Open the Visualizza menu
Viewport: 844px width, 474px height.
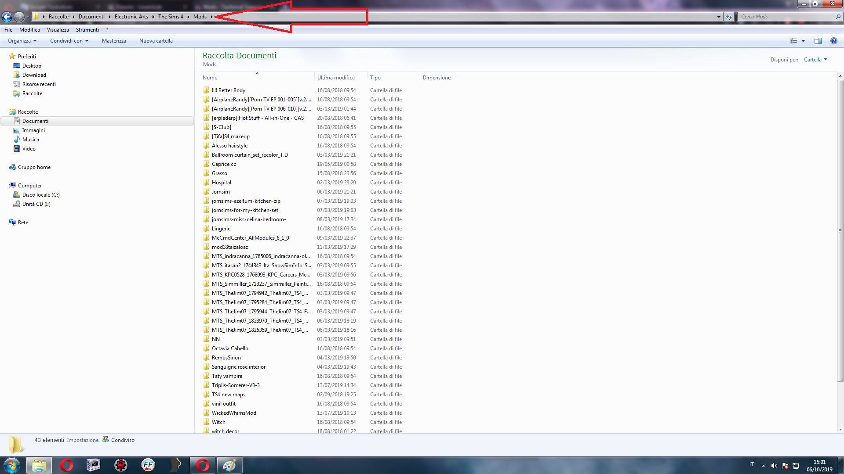[58, 30]
